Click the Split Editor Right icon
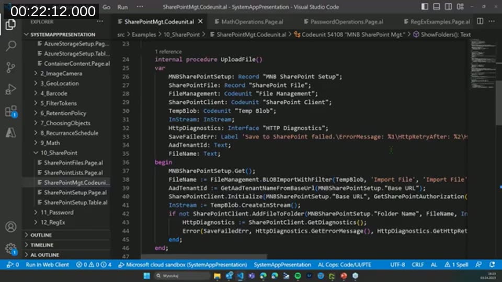Image resolution: width=502 pixels, height=282 pixels. pyautogui.click(x=480, y=21)
